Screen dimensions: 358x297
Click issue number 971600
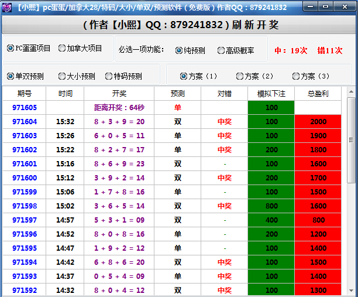[x=25, y=178]
